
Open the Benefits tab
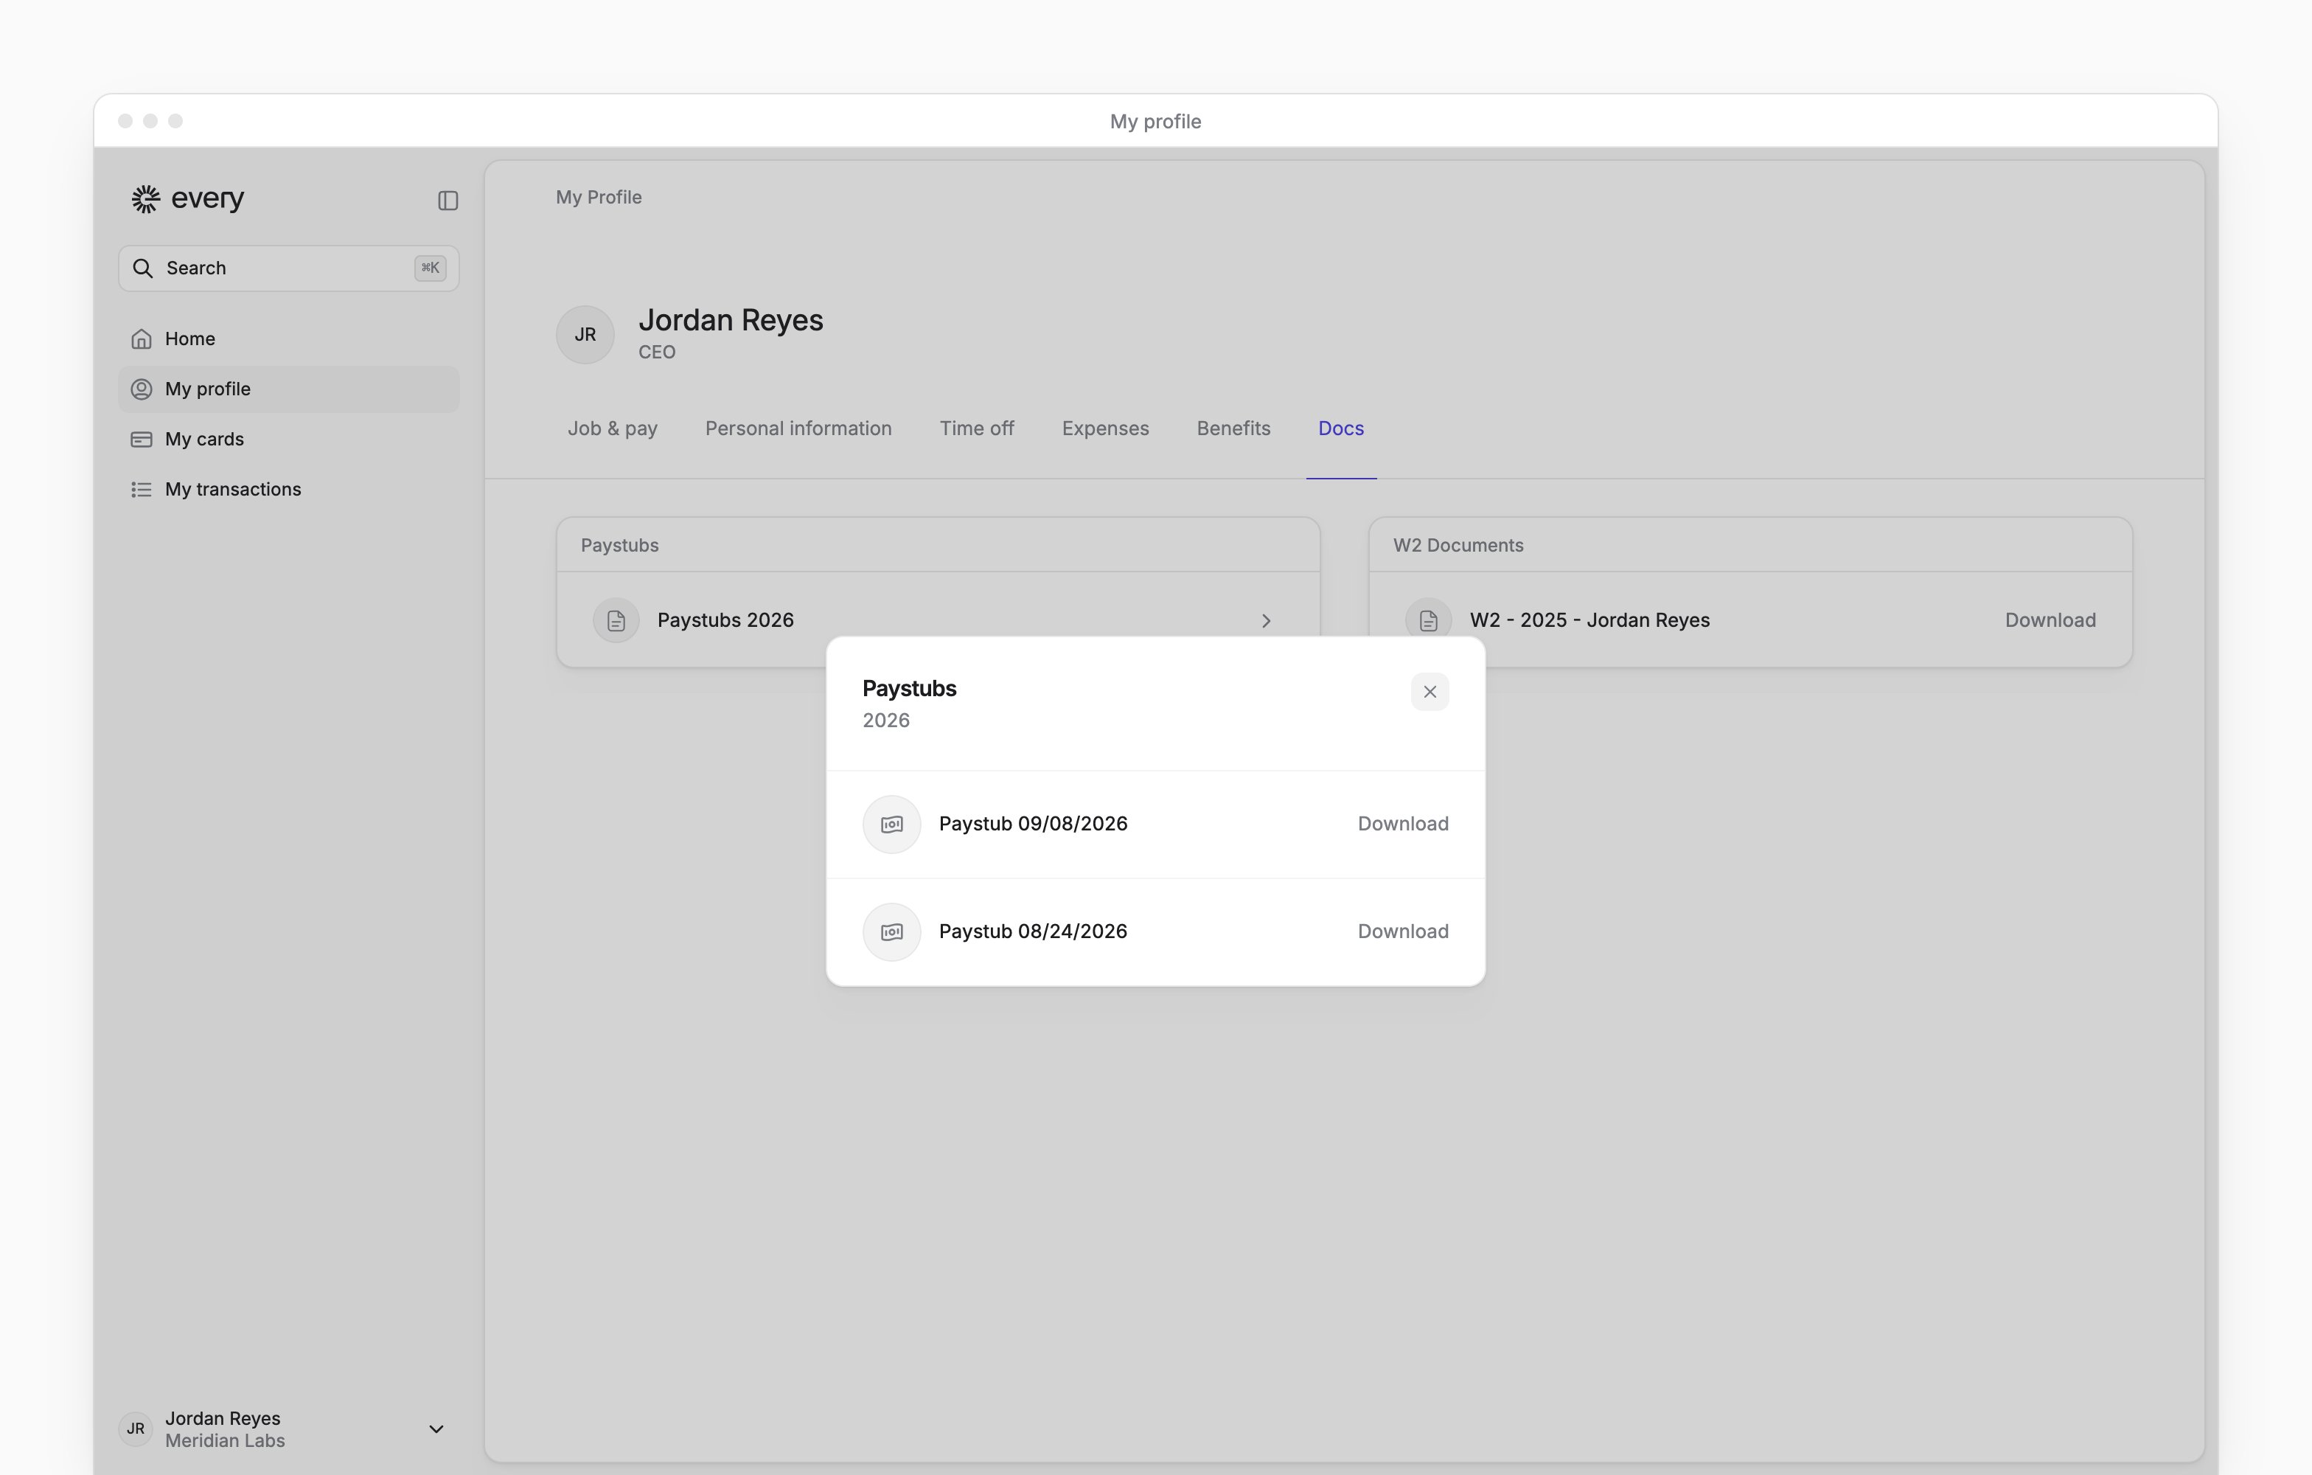coord(1233,428)
